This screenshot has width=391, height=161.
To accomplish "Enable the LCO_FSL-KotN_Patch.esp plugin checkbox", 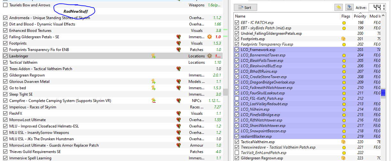I will coord(237,99).
